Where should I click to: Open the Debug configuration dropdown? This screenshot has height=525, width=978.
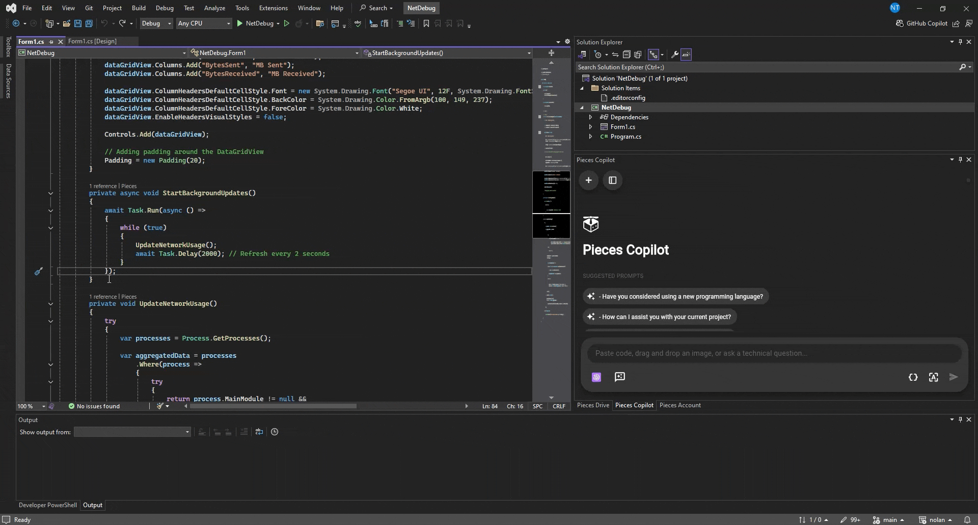pos(156,23)
